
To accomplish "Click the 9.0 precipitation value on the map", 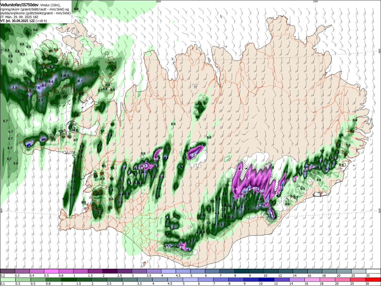I will [x=44, y=140].
